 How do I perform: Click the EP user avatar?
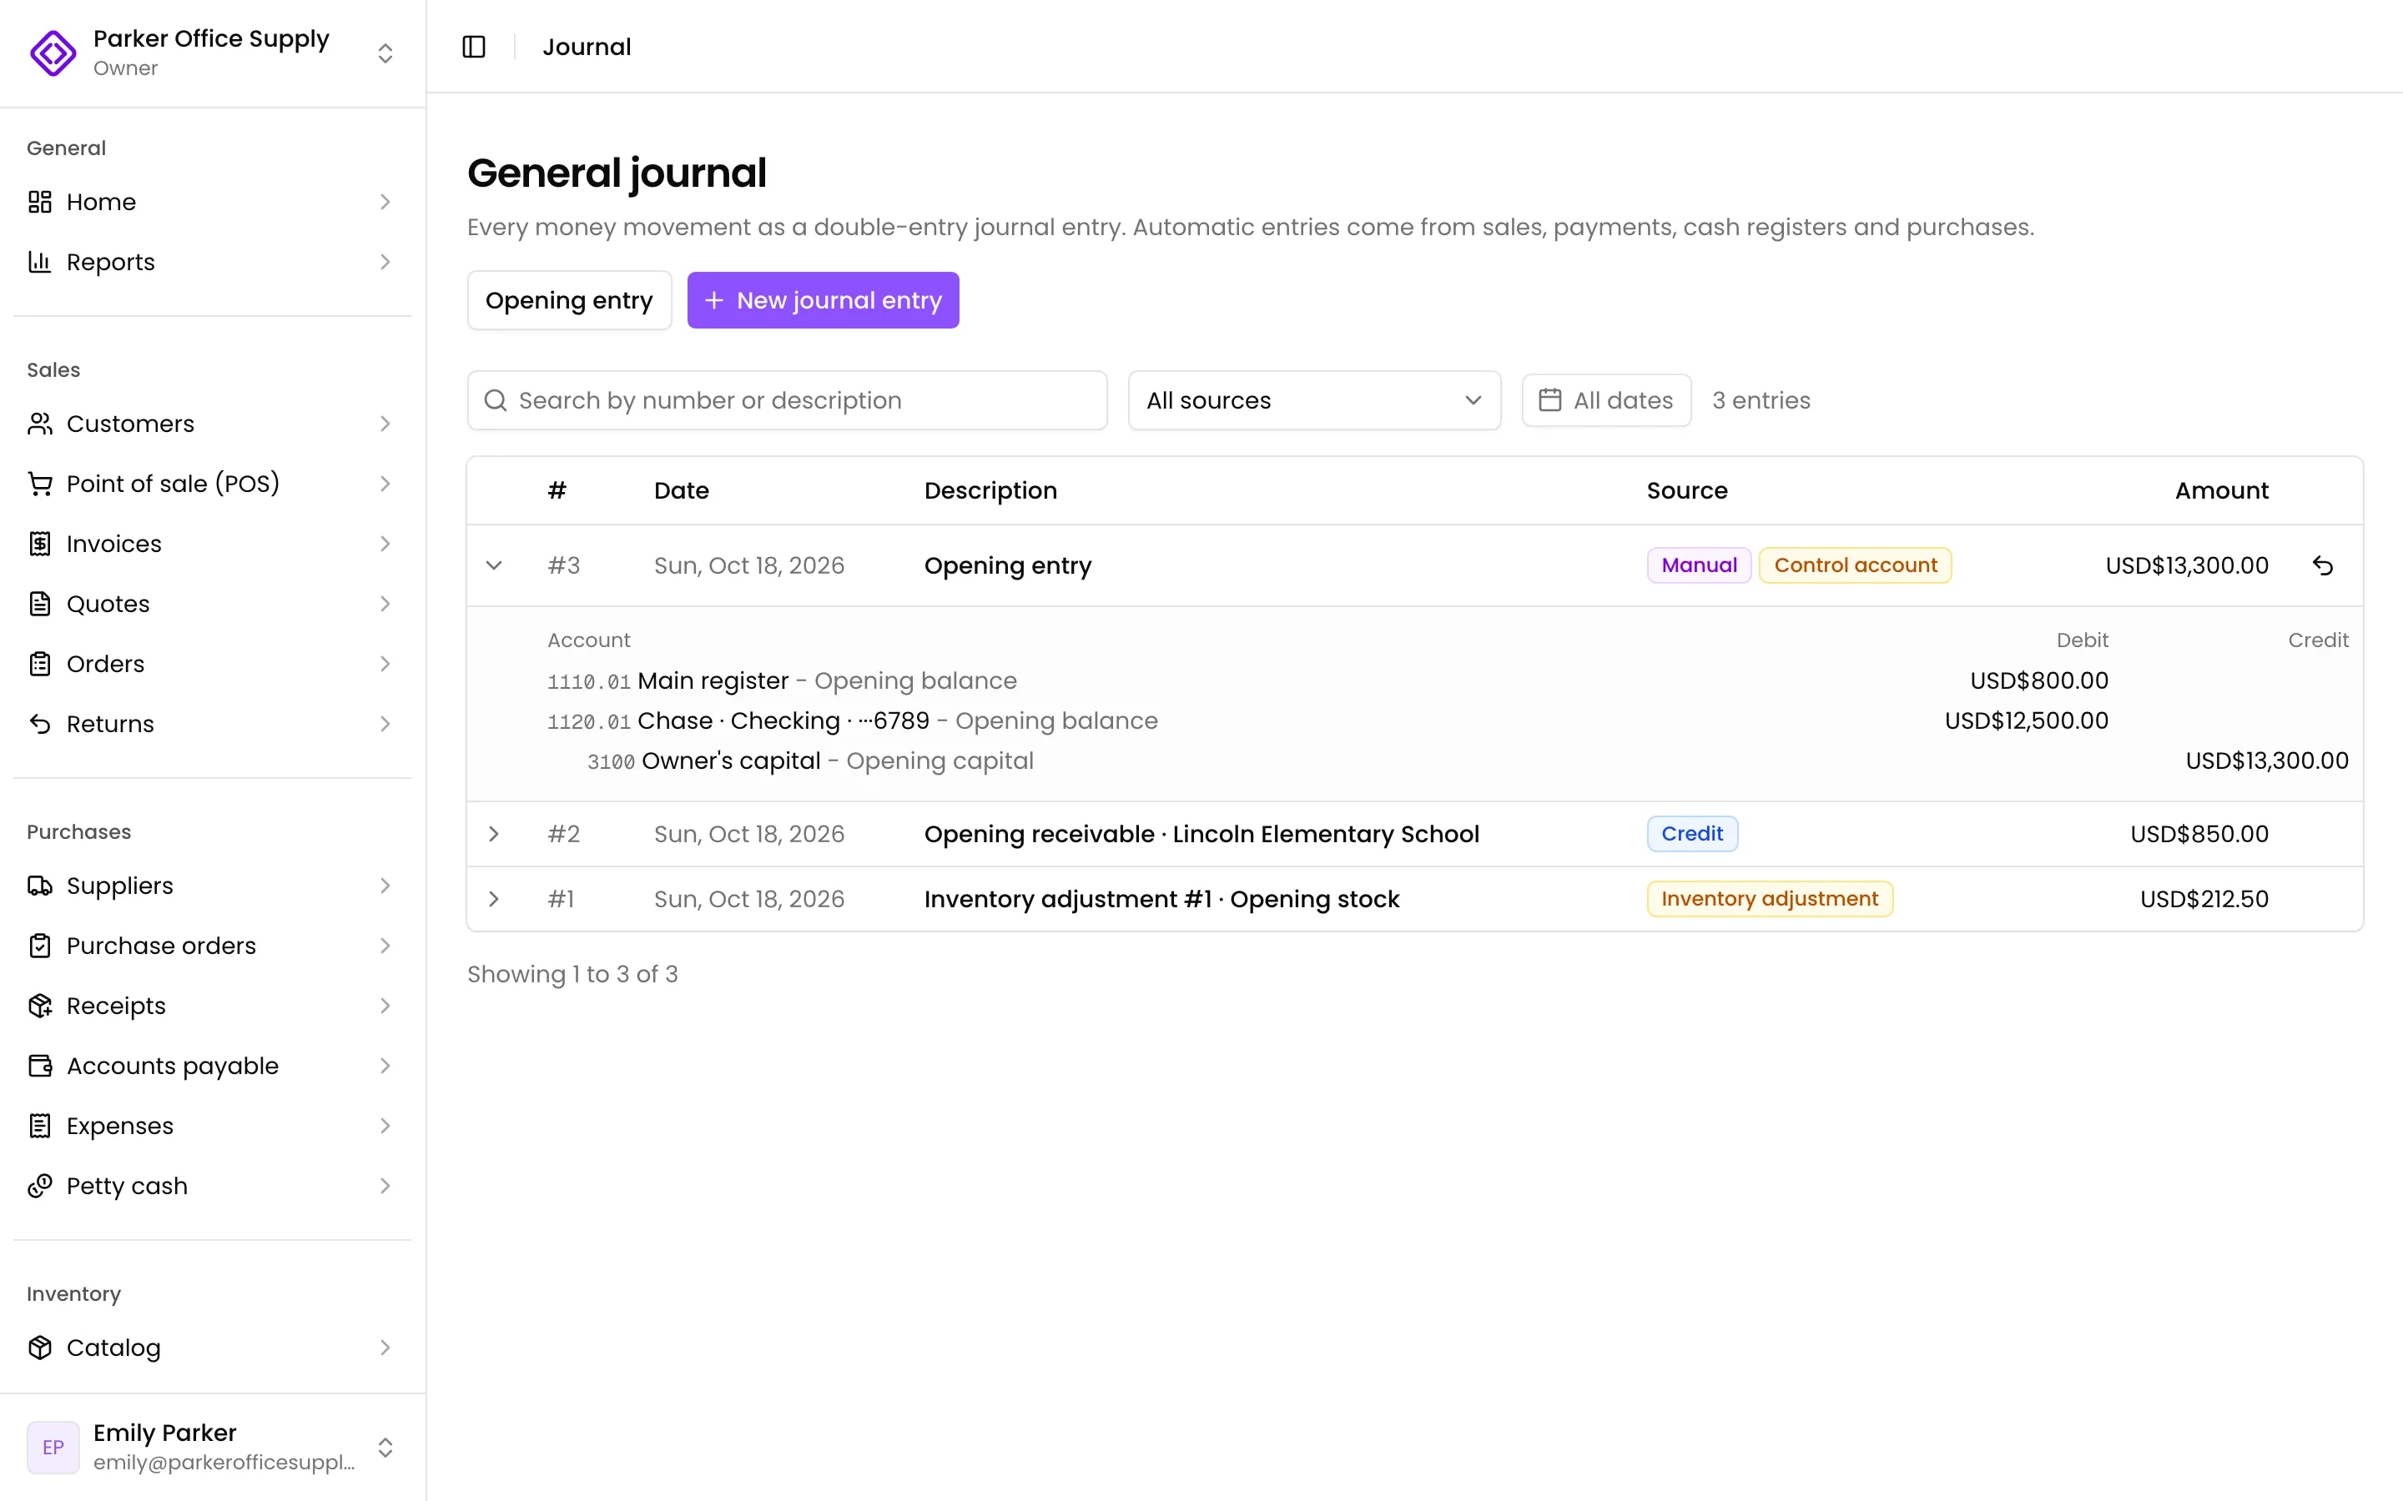pyautogui.click(x=53, y=1448)
